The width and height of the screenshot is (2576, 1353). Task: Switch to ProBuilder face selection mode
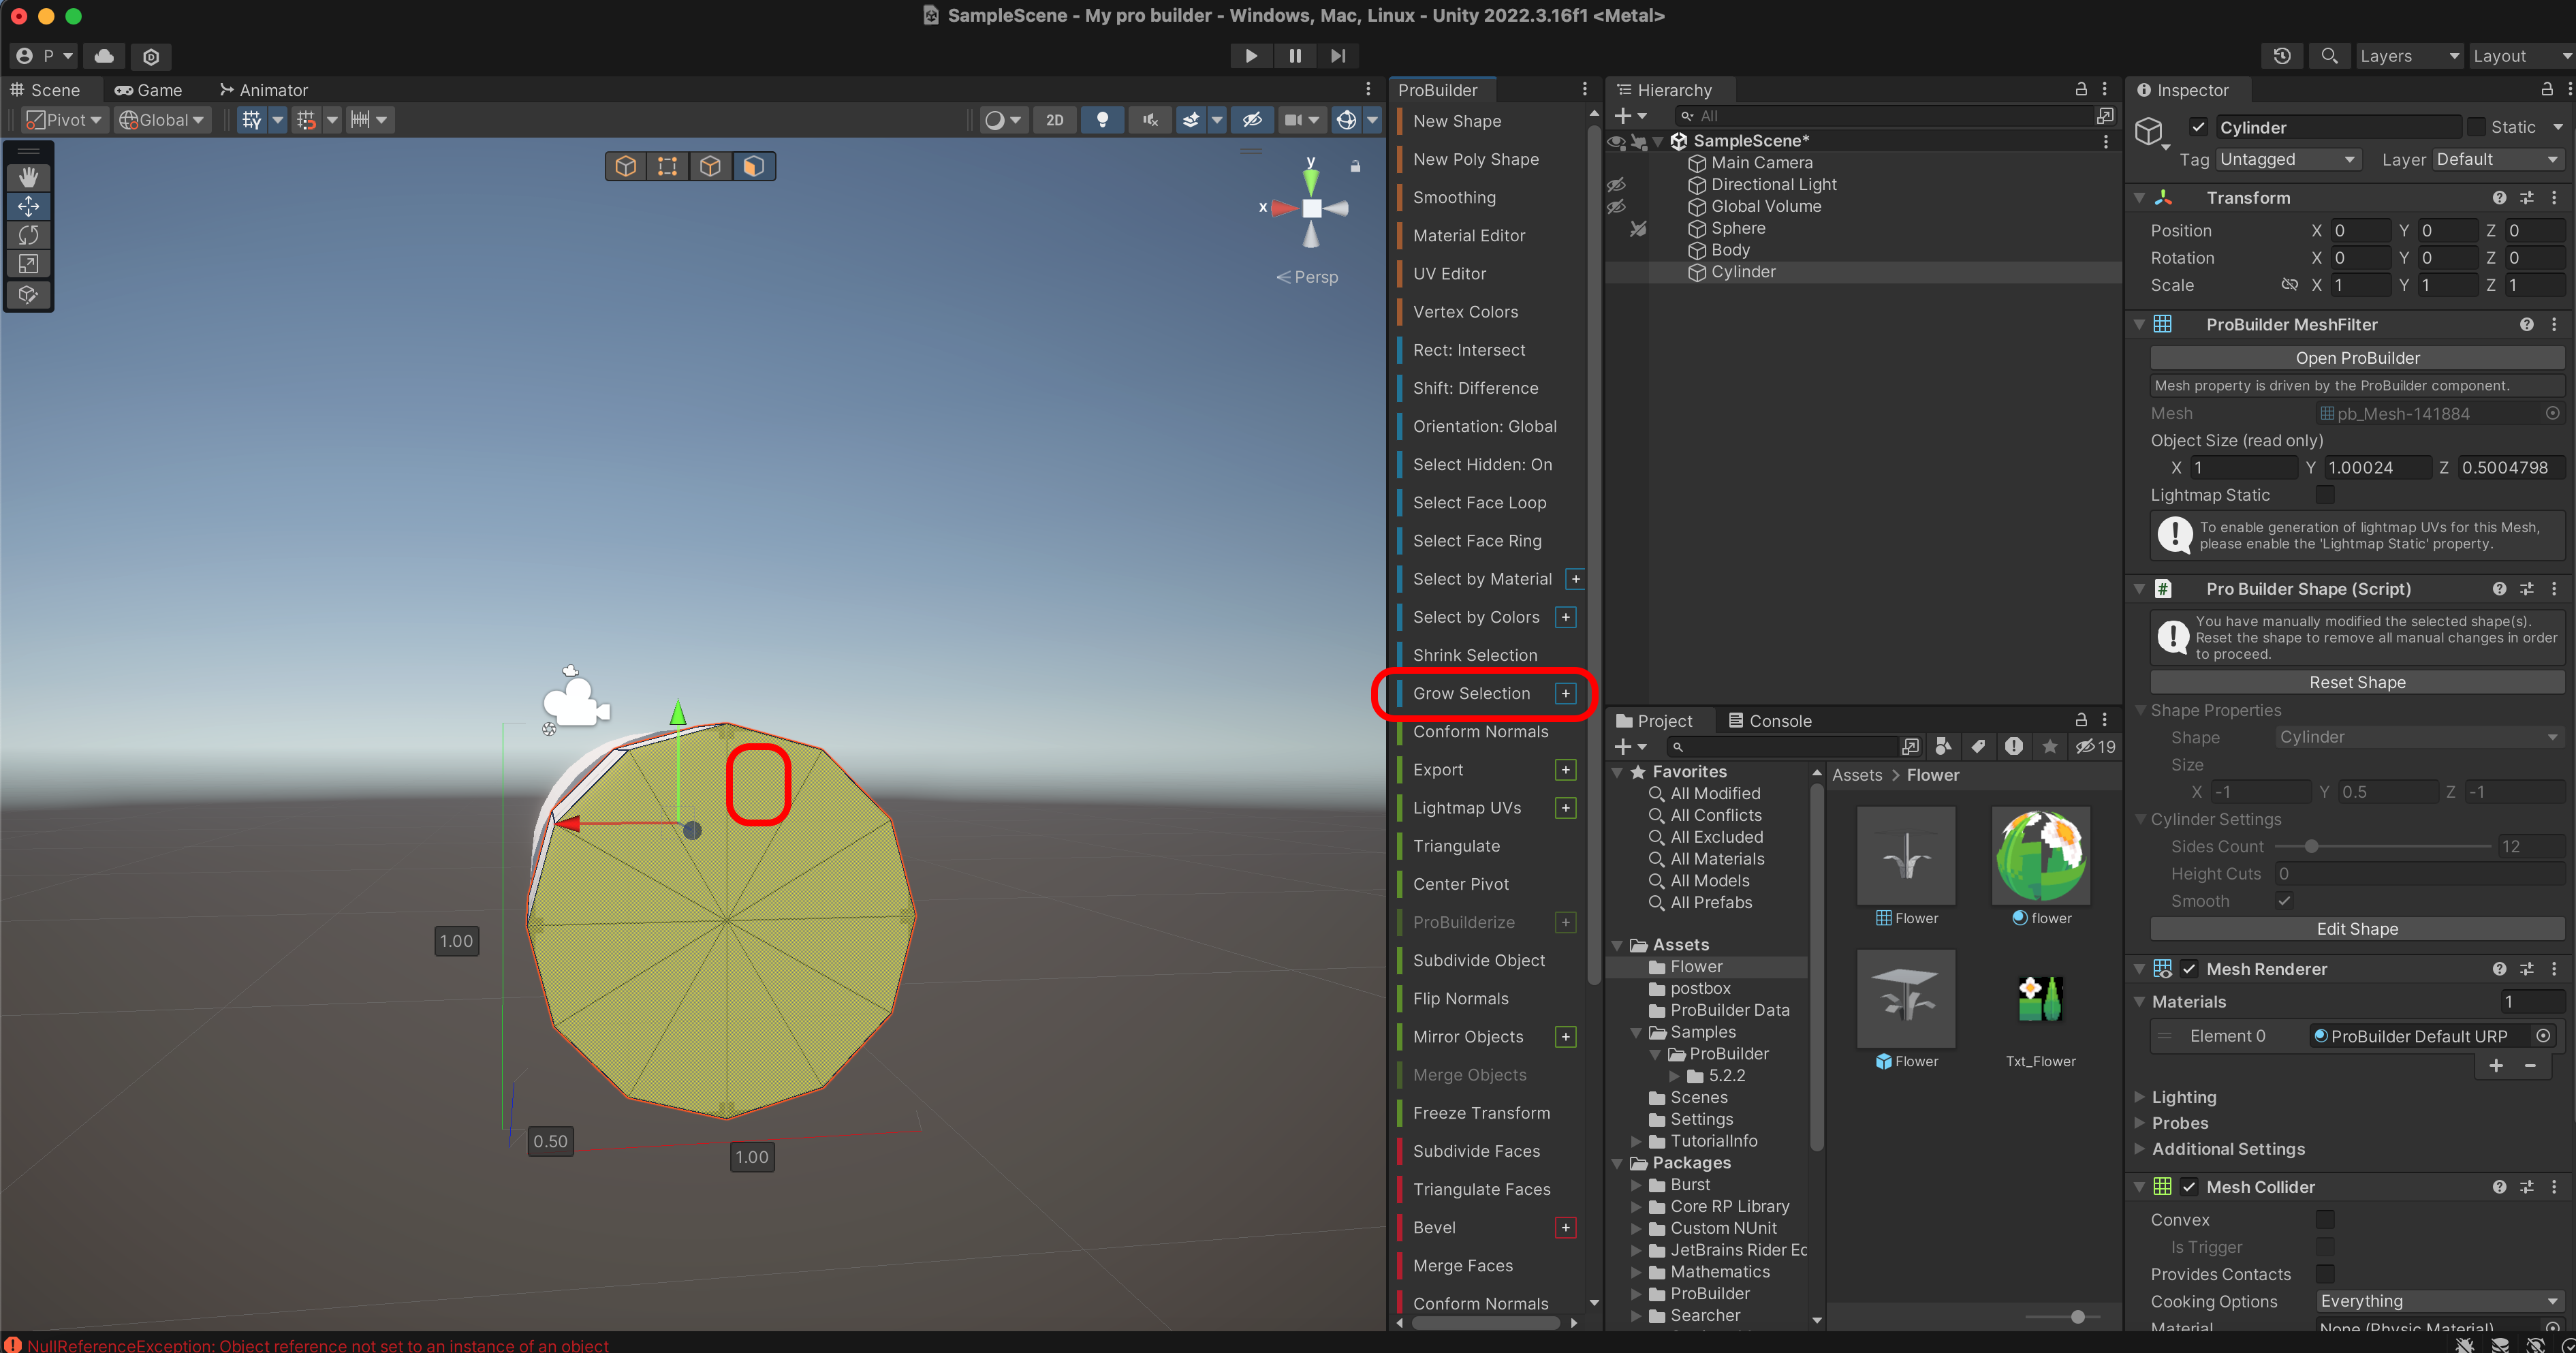pyautogui.click(x=753, y=166)
